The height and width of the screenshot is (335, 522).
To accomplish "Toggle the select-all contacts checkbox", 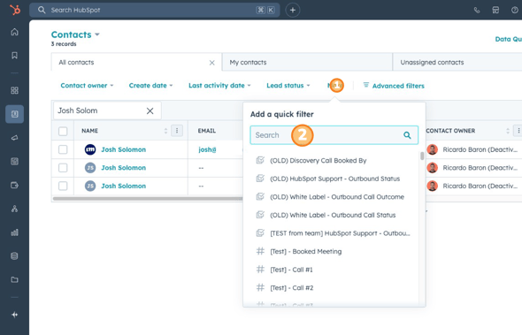I will [63, 131].
